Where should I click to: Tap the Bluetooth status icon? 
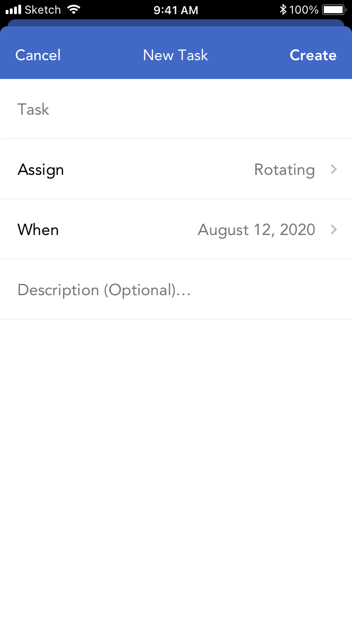[x=283, y=9]
